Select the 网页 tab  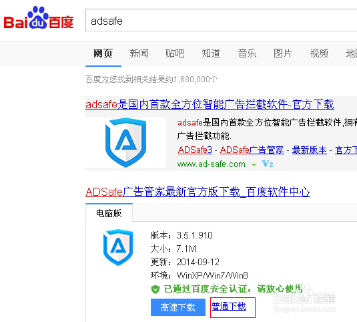(x=103, y=53)
